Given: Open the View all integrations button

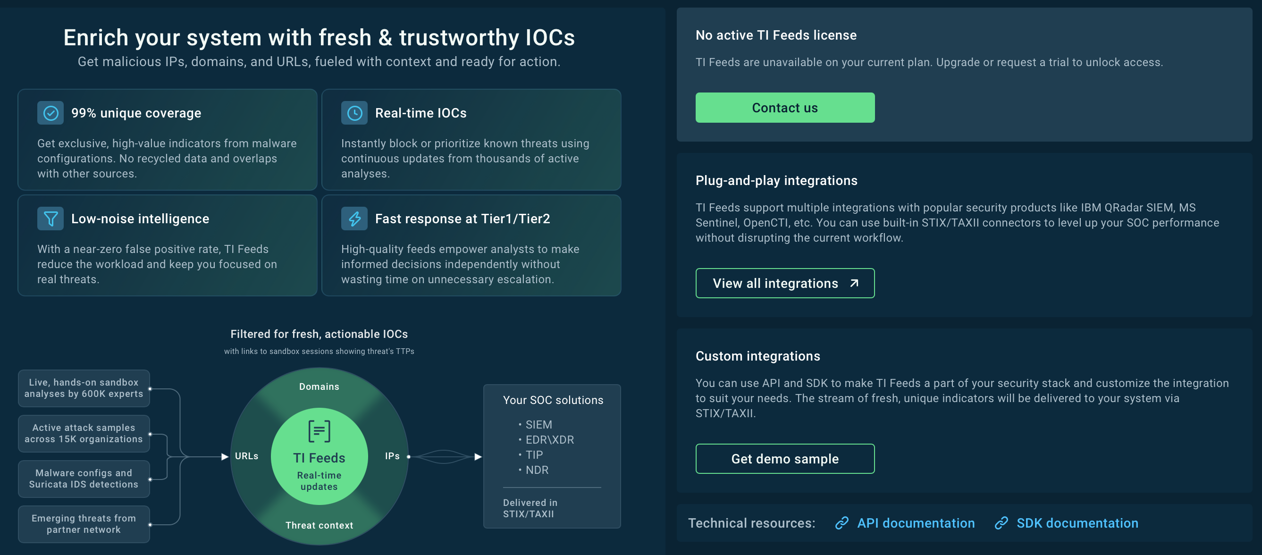Looking at the screenshot, I should coord(785,283).
